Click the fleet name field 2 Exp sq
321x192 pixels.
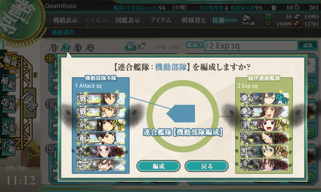[251, 46]
